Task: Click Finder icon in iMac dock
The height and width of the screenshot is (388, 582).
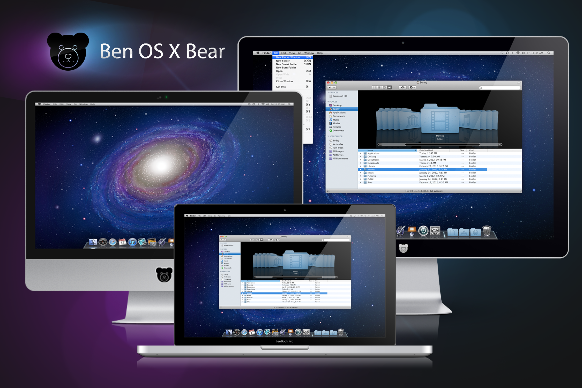Action: pos(93,242)
